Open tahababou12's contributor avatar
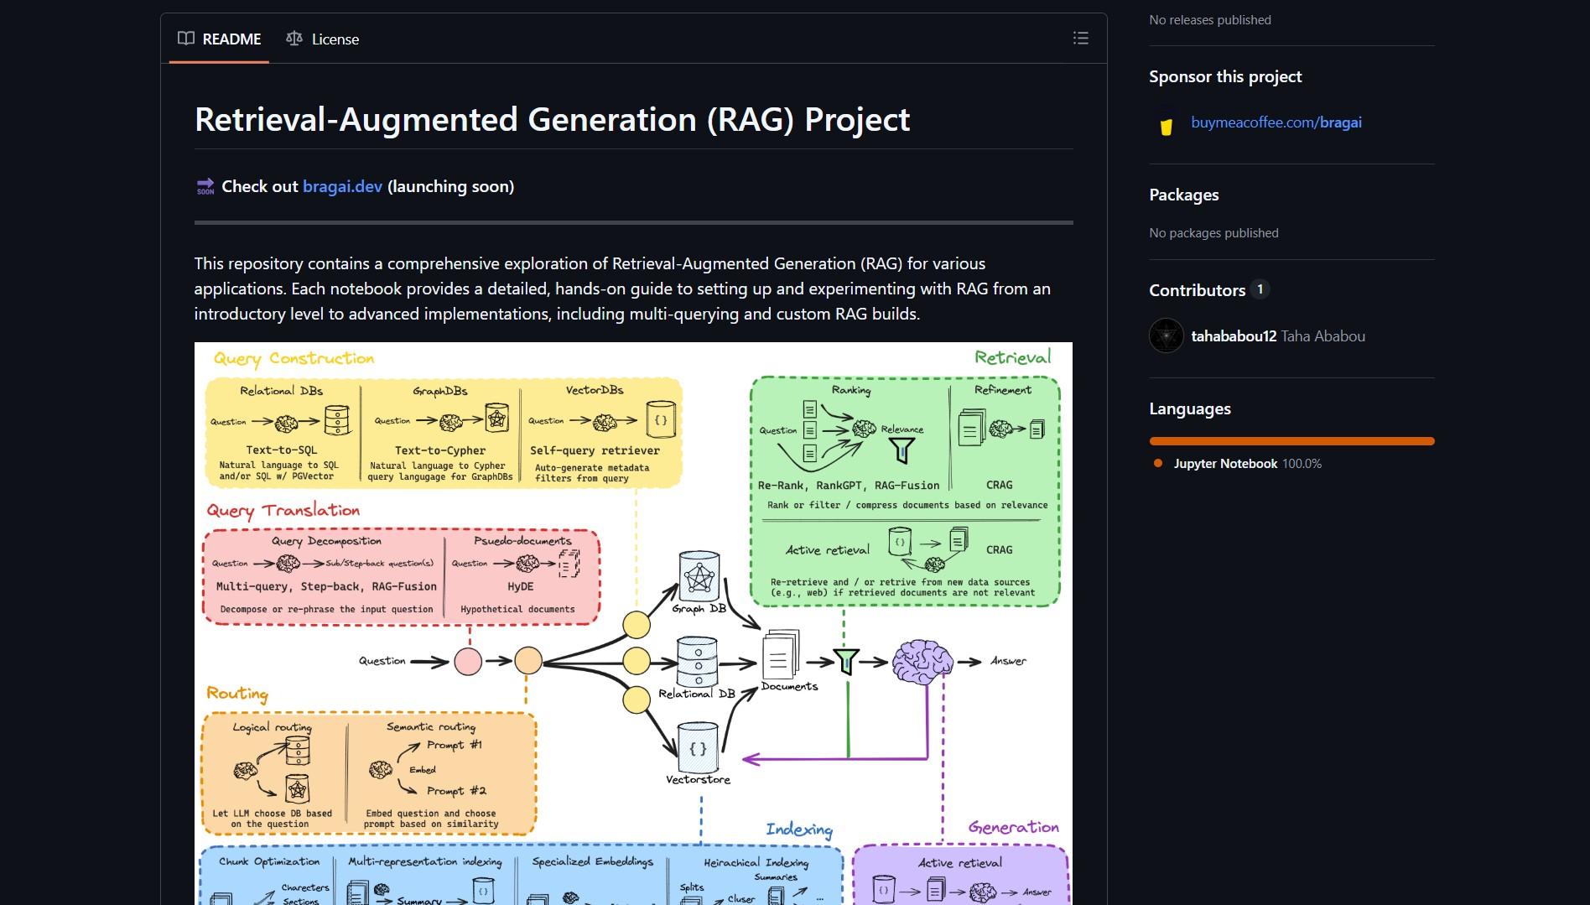Image resolution: width=1590 pixels, height=905 pixels. click(x=1166, y=336)
